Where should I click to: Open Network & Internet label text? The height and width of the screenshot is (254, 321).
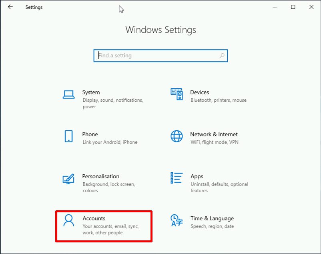click(214, 134)
